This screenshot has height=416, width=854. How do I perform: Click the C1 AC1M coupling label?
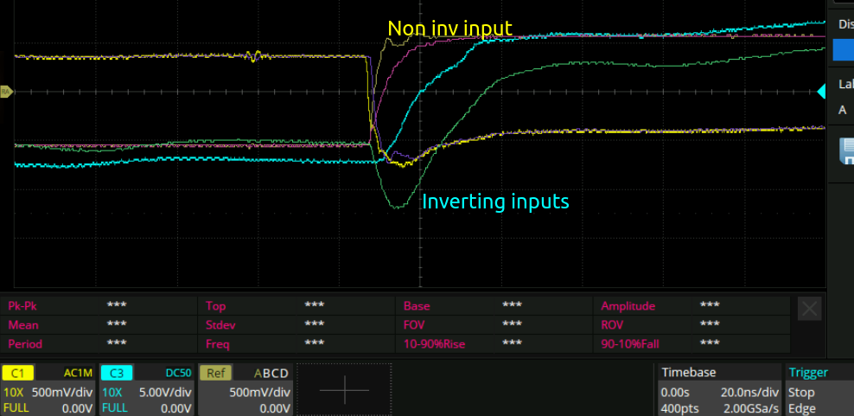(x=78, y=373)
